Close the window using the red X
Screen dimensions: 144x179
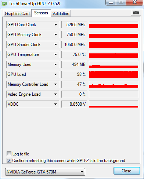coord(134,2)
